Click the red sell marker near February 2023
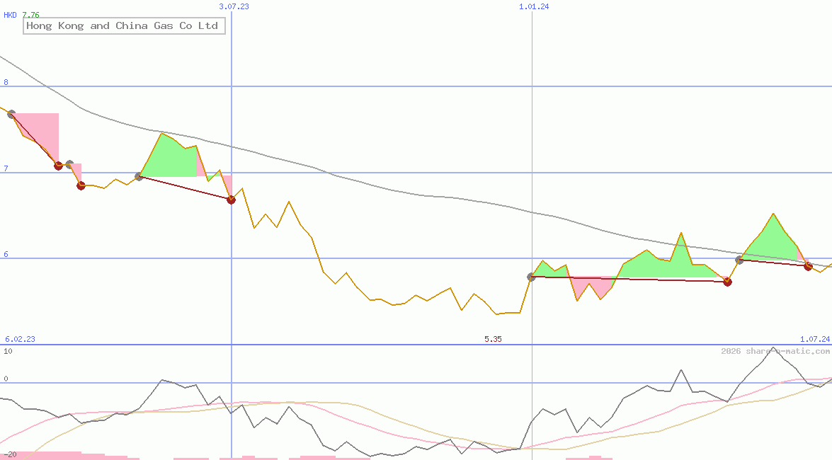 [x=57, y=167]
